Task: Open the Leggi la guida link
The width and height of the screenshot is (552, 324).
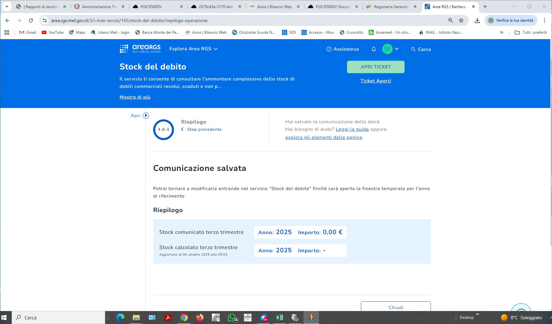Action: click(352, 129)
